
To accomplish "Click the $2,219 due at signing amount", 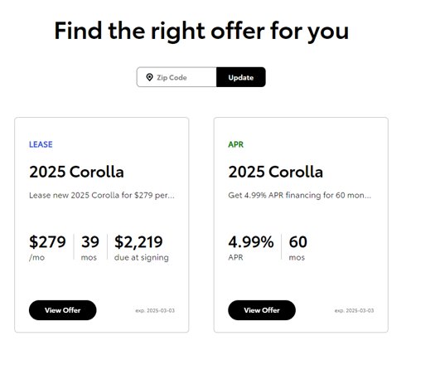I will tap(138, 242).
